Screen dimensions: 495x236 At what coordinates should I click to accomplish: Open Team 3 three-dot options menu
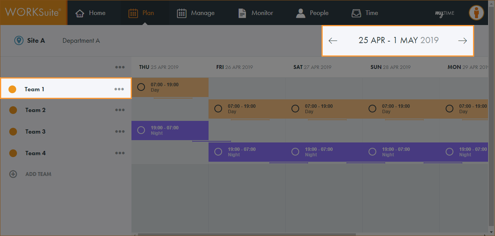(x=120, y=132)
